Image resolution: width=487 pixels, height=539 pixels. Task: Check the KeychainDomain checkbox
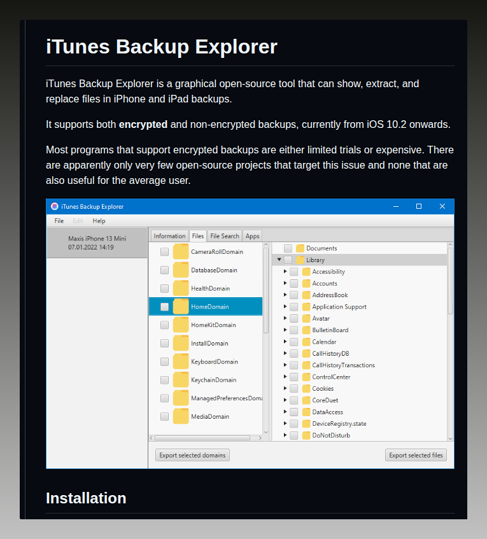(x=164, y=380)
